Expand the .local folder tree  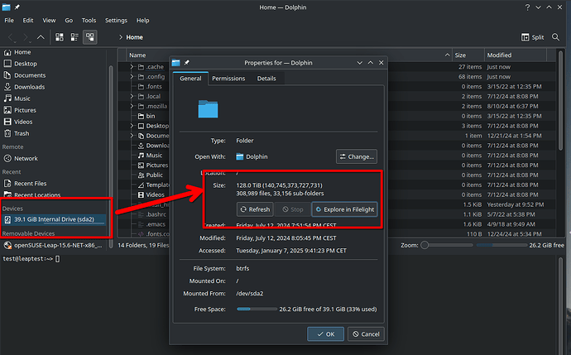[x=132, y=96]
